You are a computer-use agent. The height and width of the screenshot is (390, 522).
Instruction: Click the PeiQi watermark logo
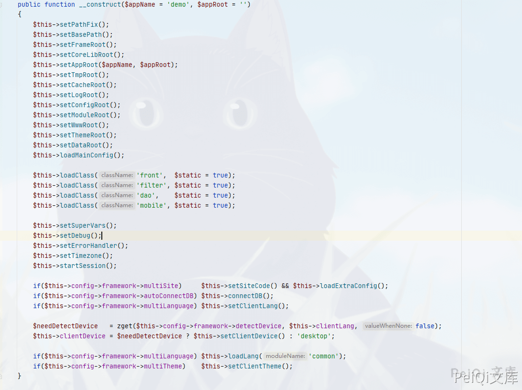pos(485,377)
